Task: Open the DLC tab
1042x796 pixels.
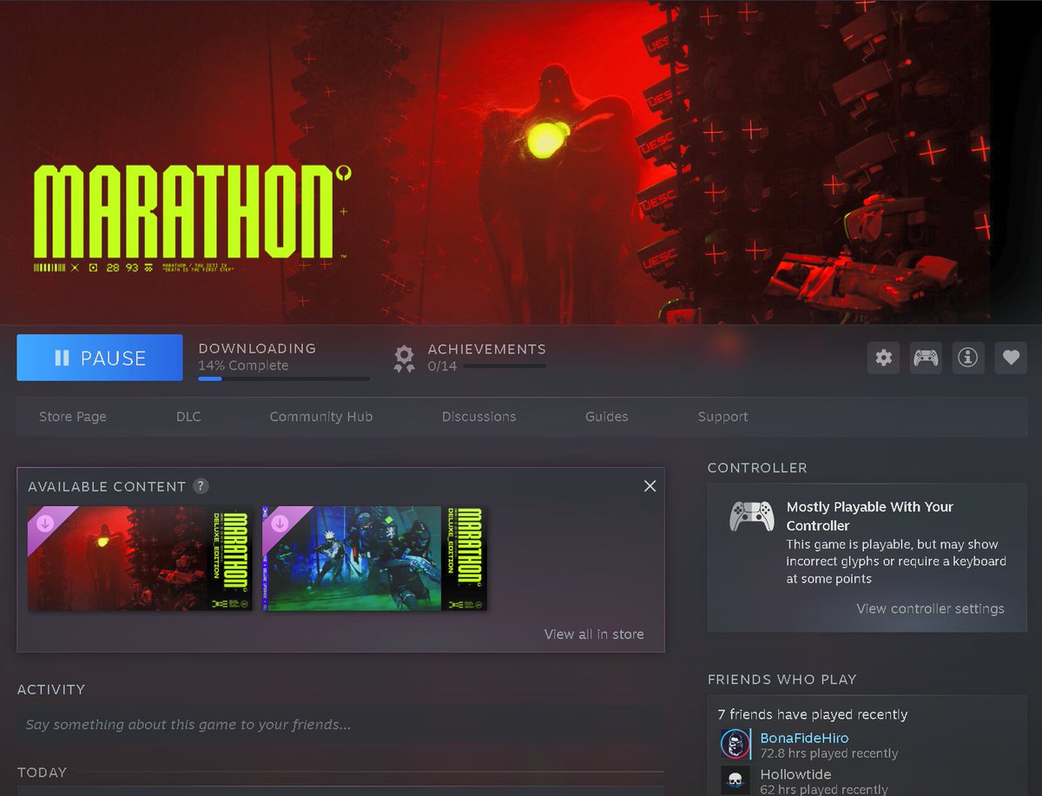Action: tap(188, 417)
